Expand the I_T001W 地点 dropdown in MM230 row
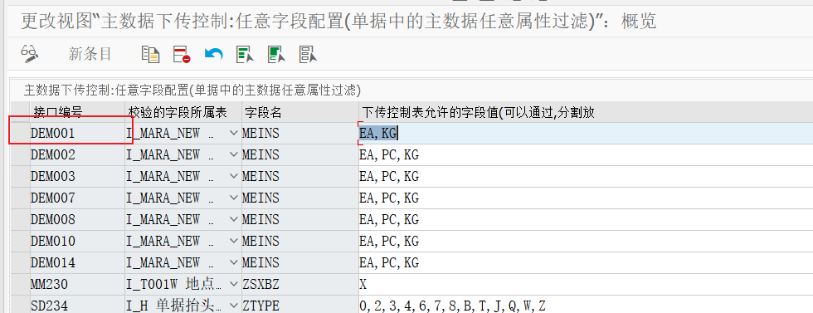The width and height of the screenshot is (813, 313). 233,284
